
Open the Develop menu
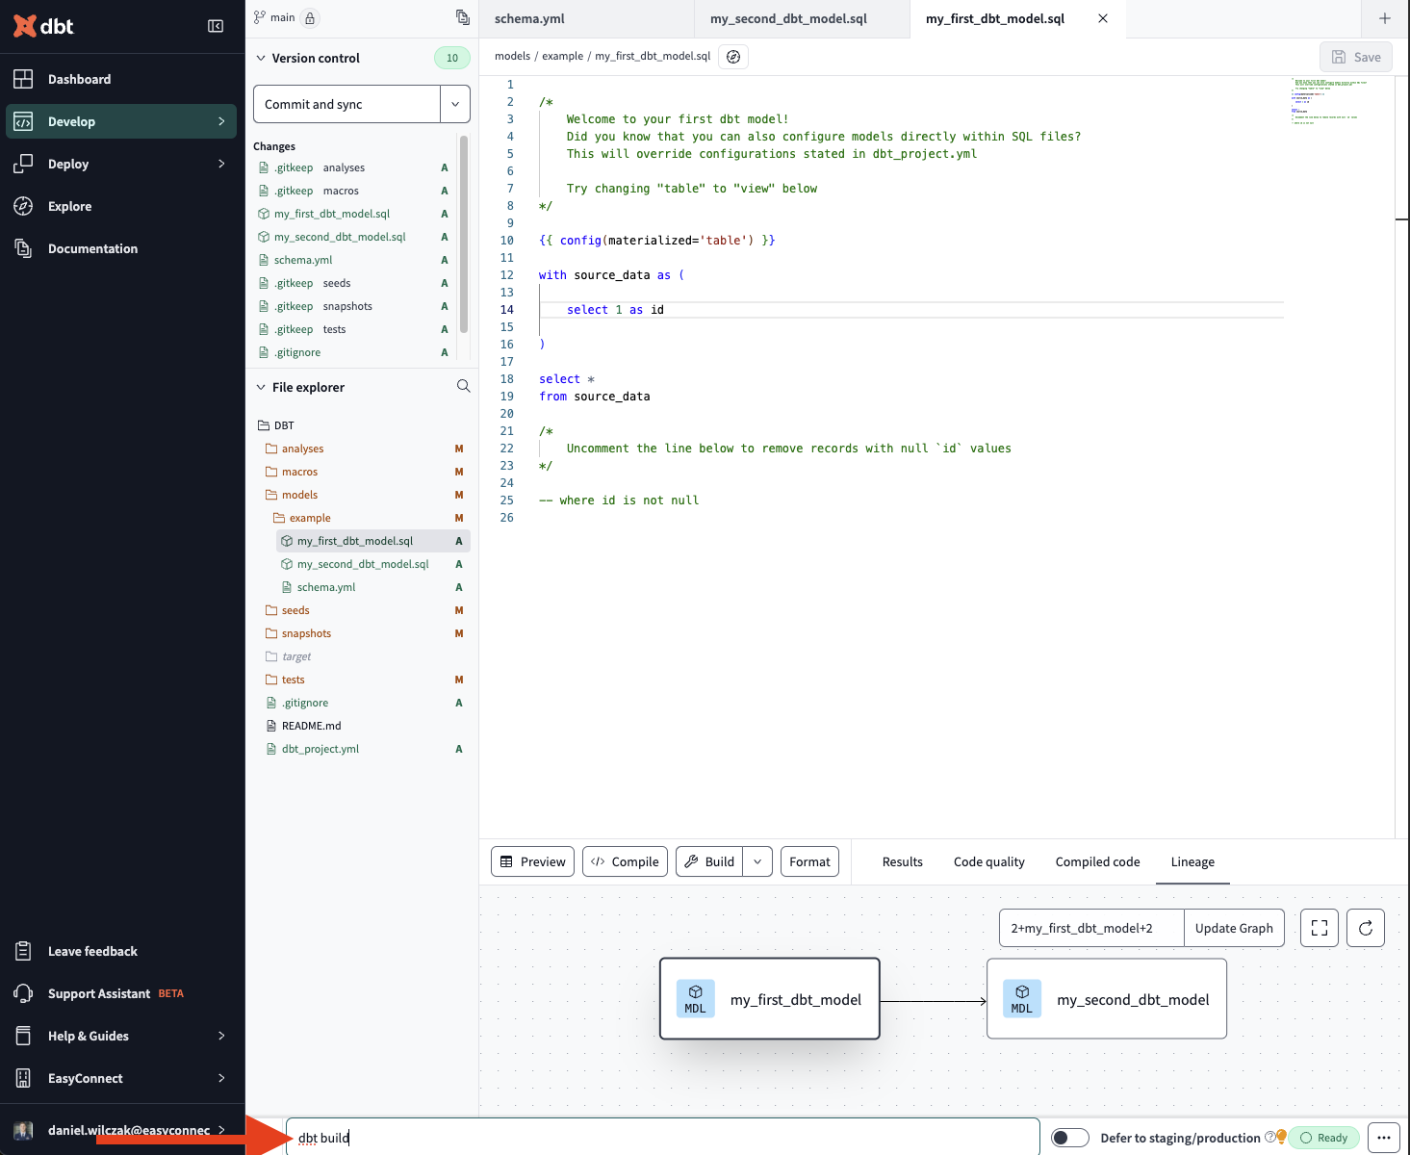tap(122, 121)
